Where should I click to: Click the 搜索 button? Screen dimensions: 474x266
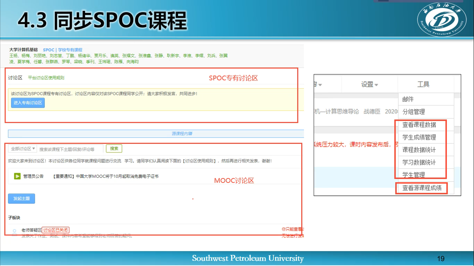(x=114, y=149)
